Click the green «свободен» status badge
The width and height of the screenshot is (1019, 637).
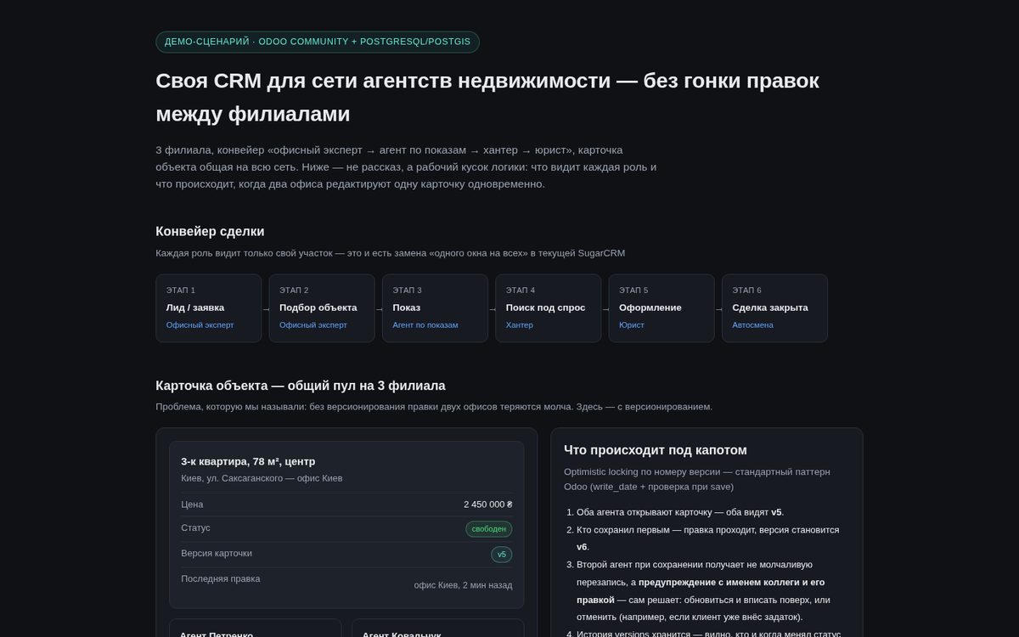point(489,529)
